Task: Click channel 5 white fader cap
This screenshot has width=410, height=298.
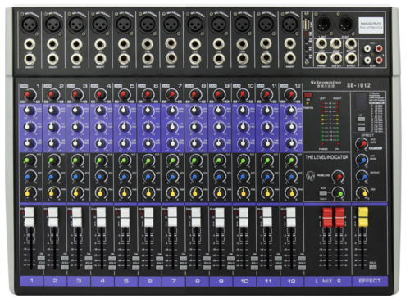Action: (x=125, y=218)
